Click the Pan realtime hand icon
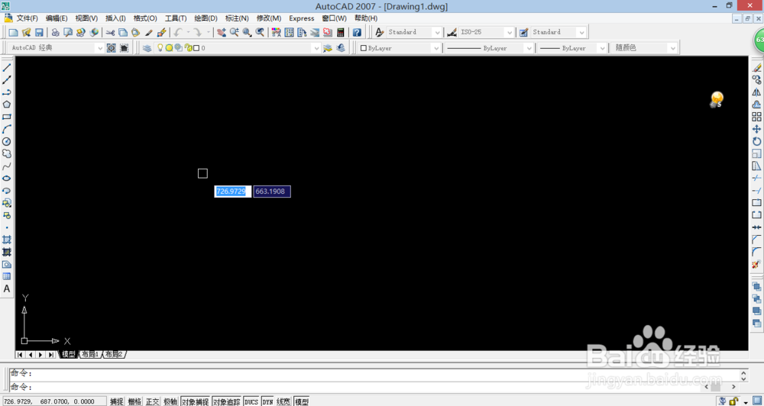The height and width of the screenshot is (406, 764). [222, 33]
